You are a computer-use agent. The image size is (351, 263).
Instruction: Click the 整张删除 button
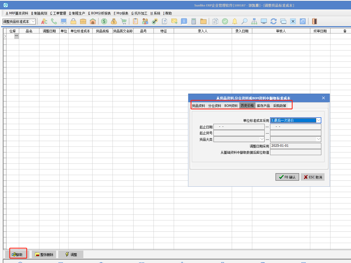(44, 255)
